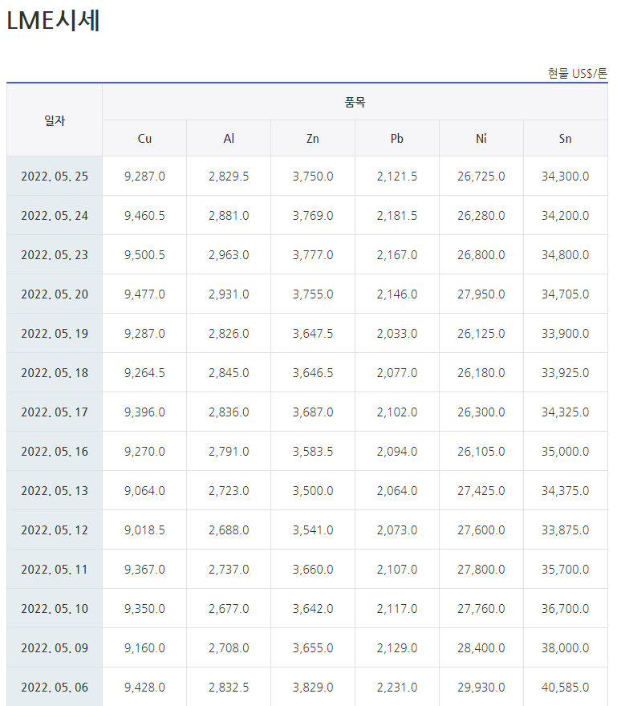Select the Cu column header
Screen dimensions: 617x706
click(x=144, y=138)
